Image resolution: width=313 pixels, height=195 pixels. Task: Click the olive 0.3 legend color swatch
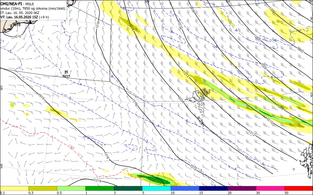click(x=43, y=188)
